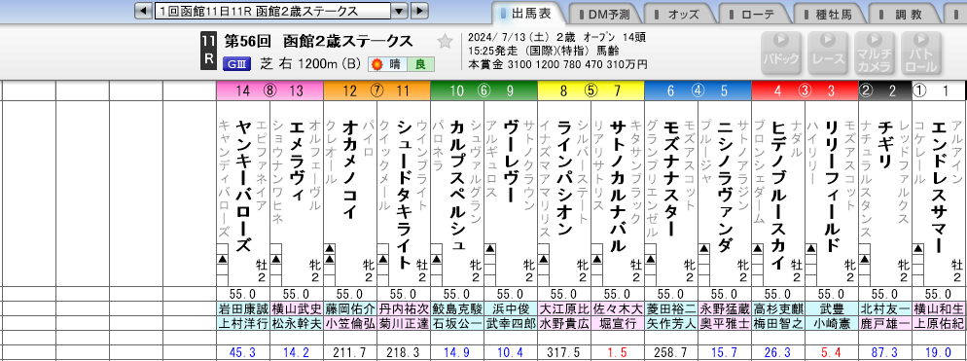
Task: Open the パトロール video button
Action: pyautogui.click(x=920, y=53)
